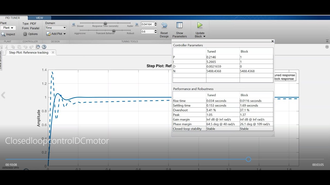Switch to the VIEW tab
Viewport: 330px width, 185px height.
pyautogui.click(x=39, y=18)
